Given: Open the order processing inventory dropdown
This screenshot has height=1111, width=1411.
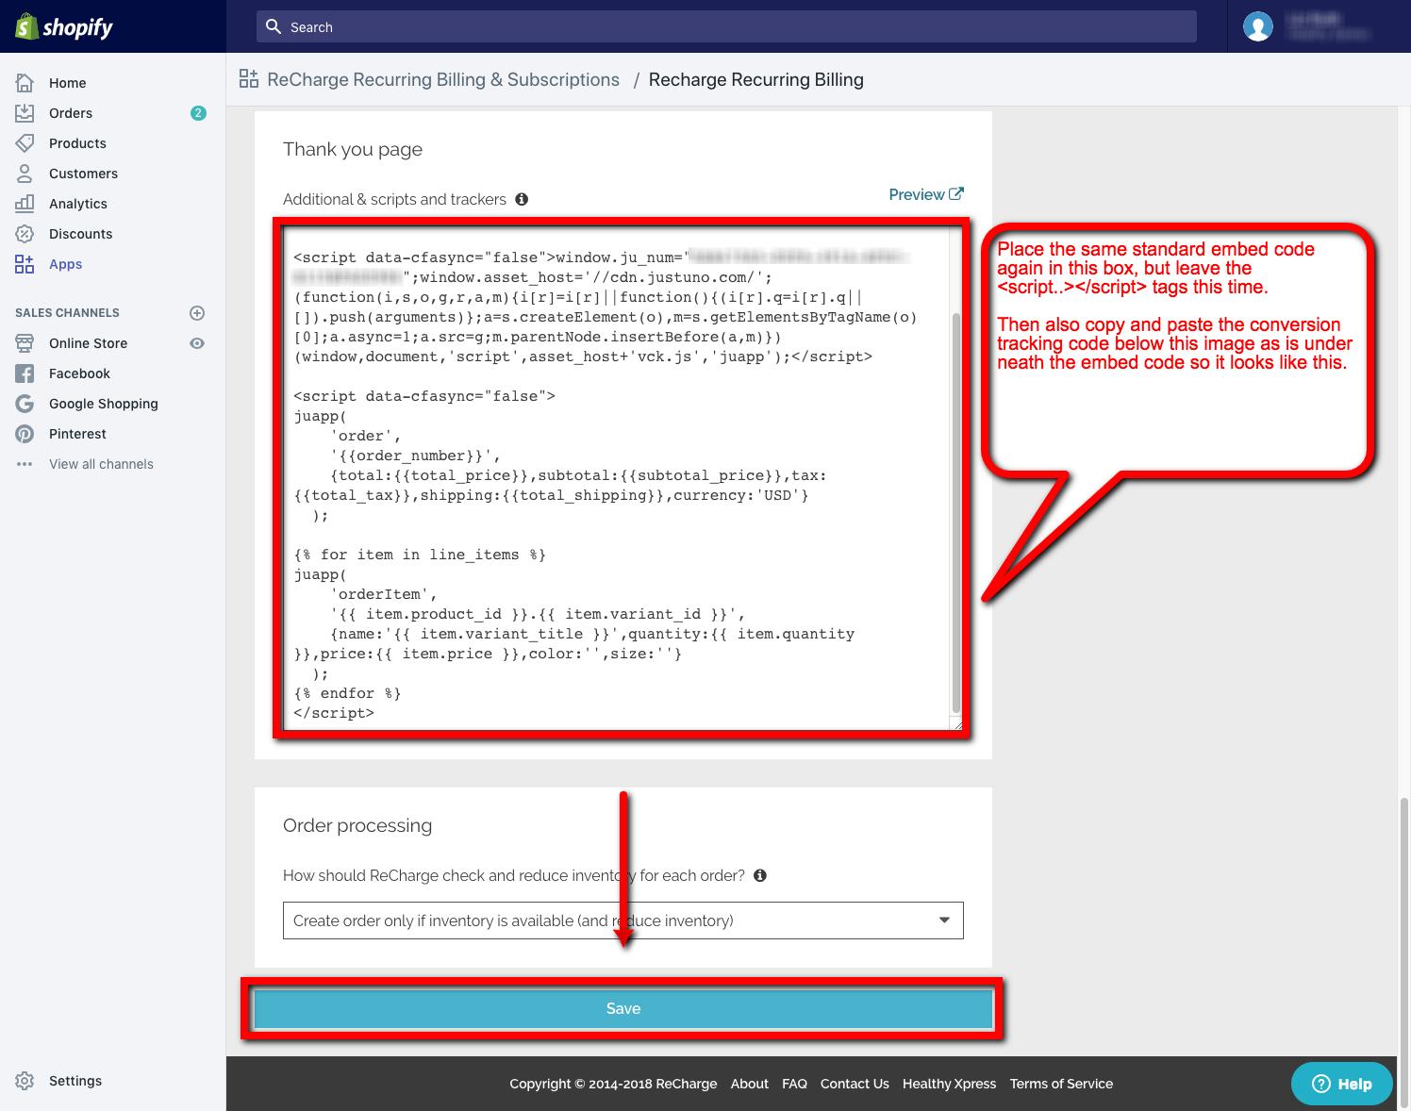Looking at the screenshot, I should click(x=622, y=920).
